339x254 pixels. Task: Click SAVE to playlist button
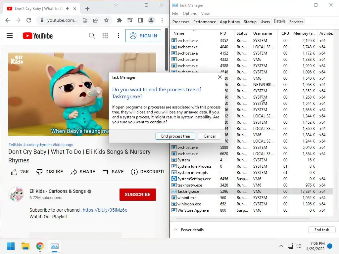coord(113,172)
